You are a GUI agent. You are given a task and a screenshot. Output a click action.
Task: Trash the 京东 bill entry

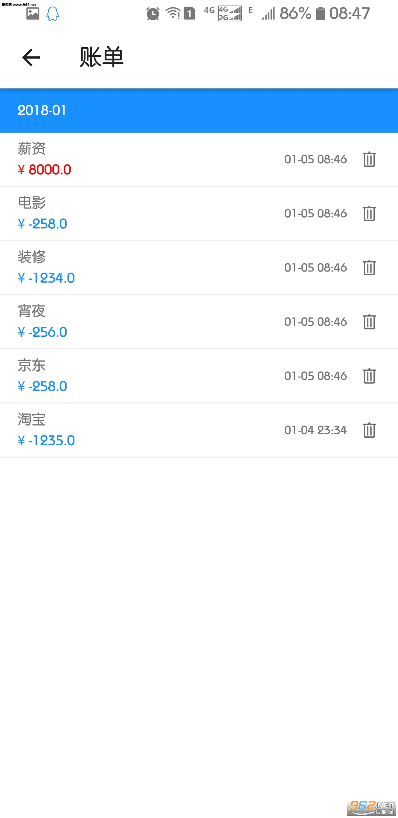pyautogui.click(x=369, y=376)
